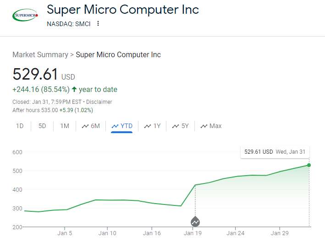Click the green up arrow year to date

74,89
